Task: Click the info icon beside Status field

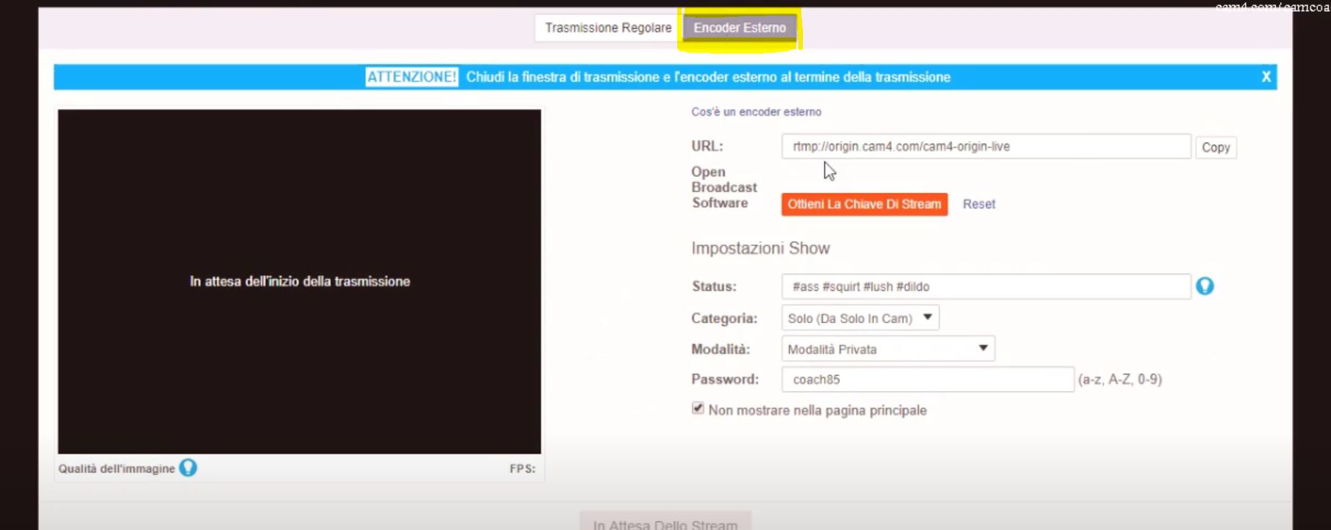Action: [1205, 286]
